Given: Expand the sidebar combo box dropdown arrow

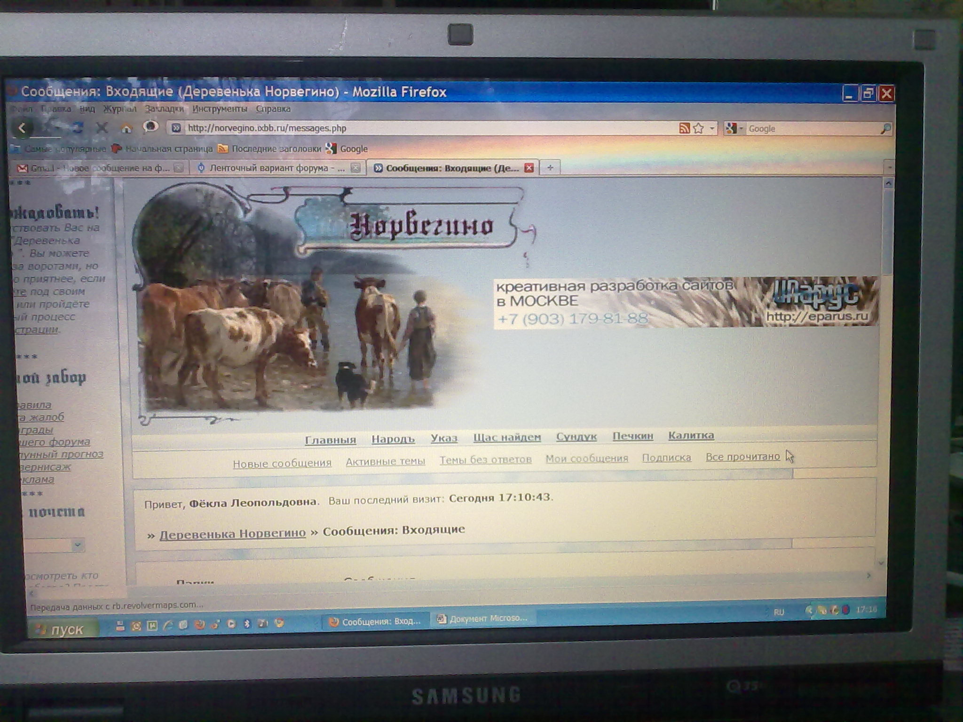Looking at the screenshot, I should (78, 545).
